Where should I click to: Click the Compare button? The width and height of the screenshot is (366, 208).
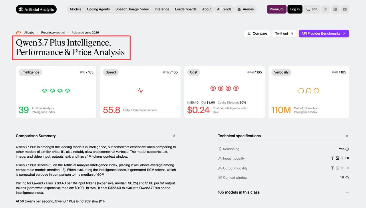click(x=257, y=33)
